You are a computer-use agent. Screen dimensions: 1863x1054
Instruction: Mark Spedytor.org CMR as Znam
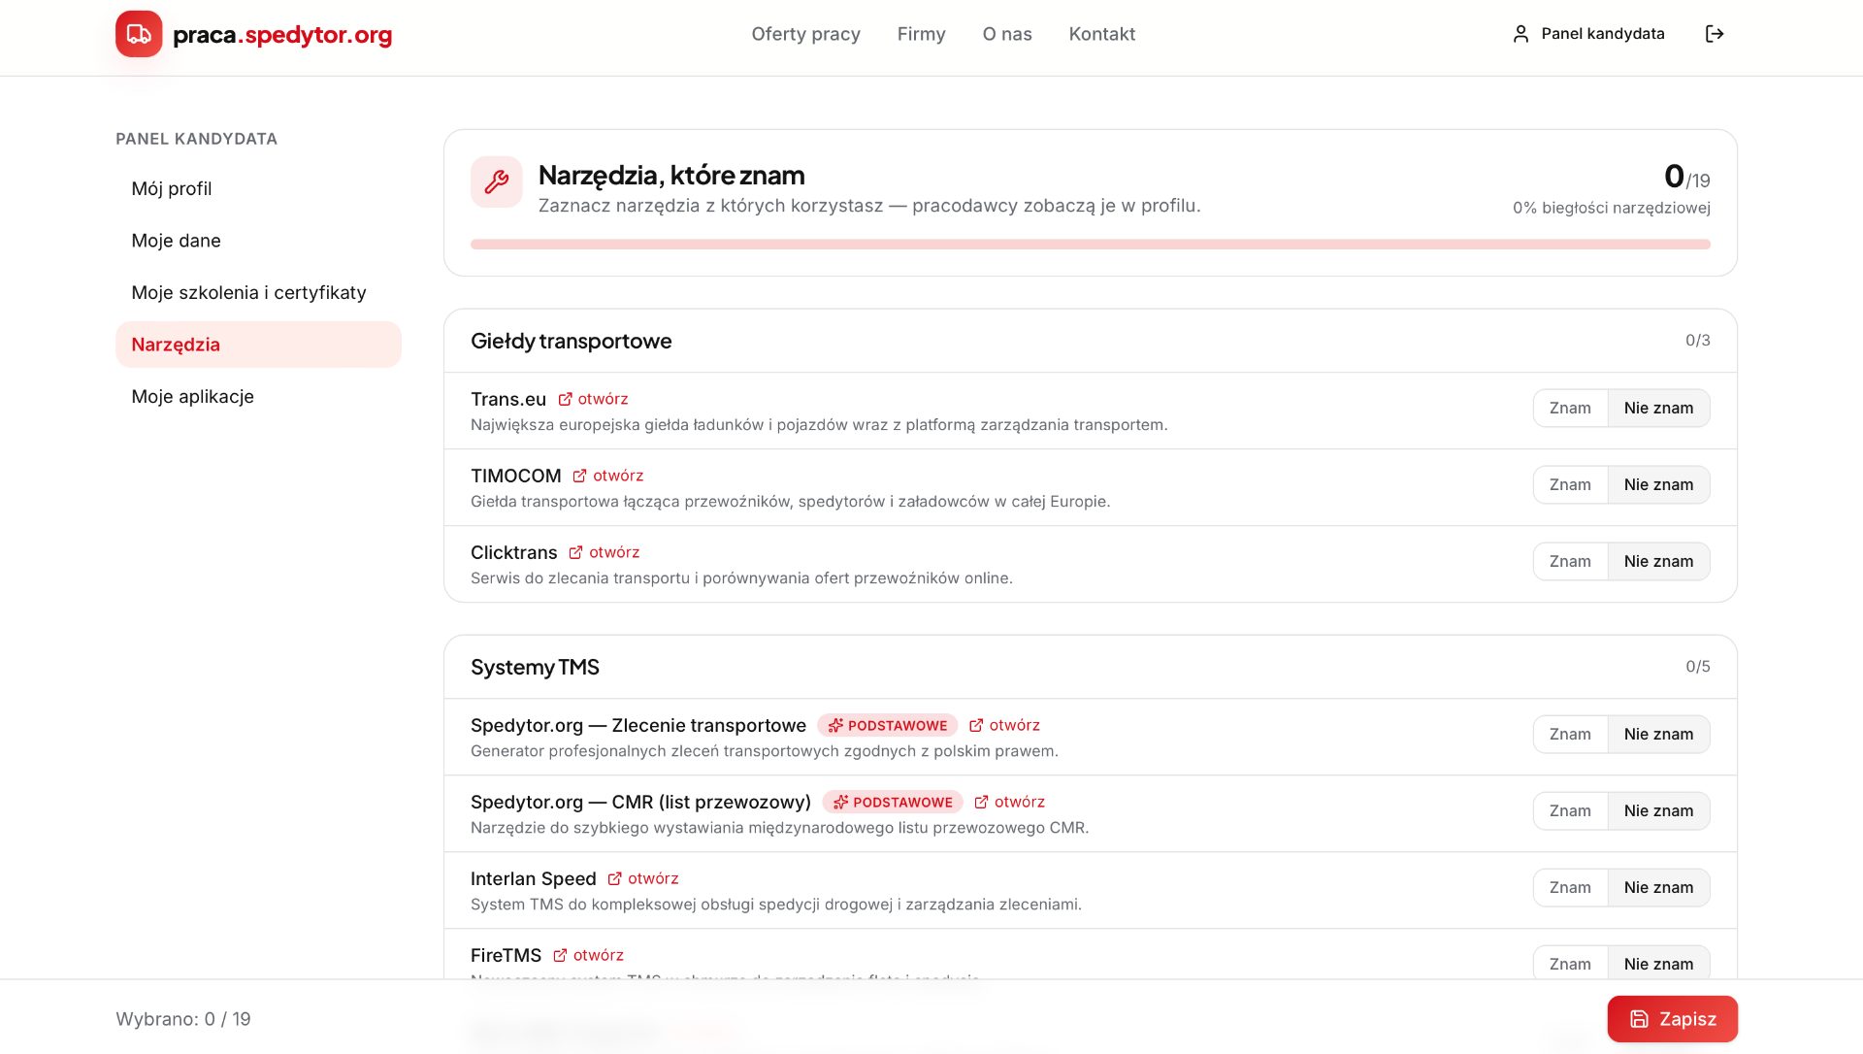(x=1570, y=810)
